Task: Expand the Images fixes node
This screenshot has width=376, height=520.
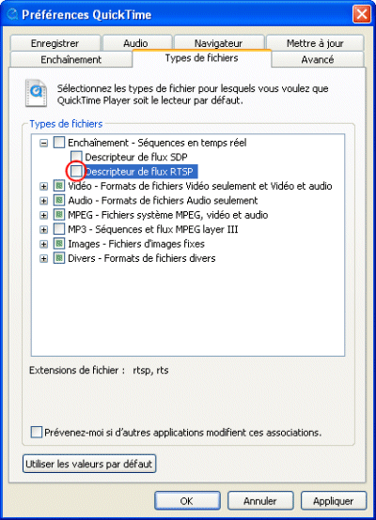Action: point(43,244)
